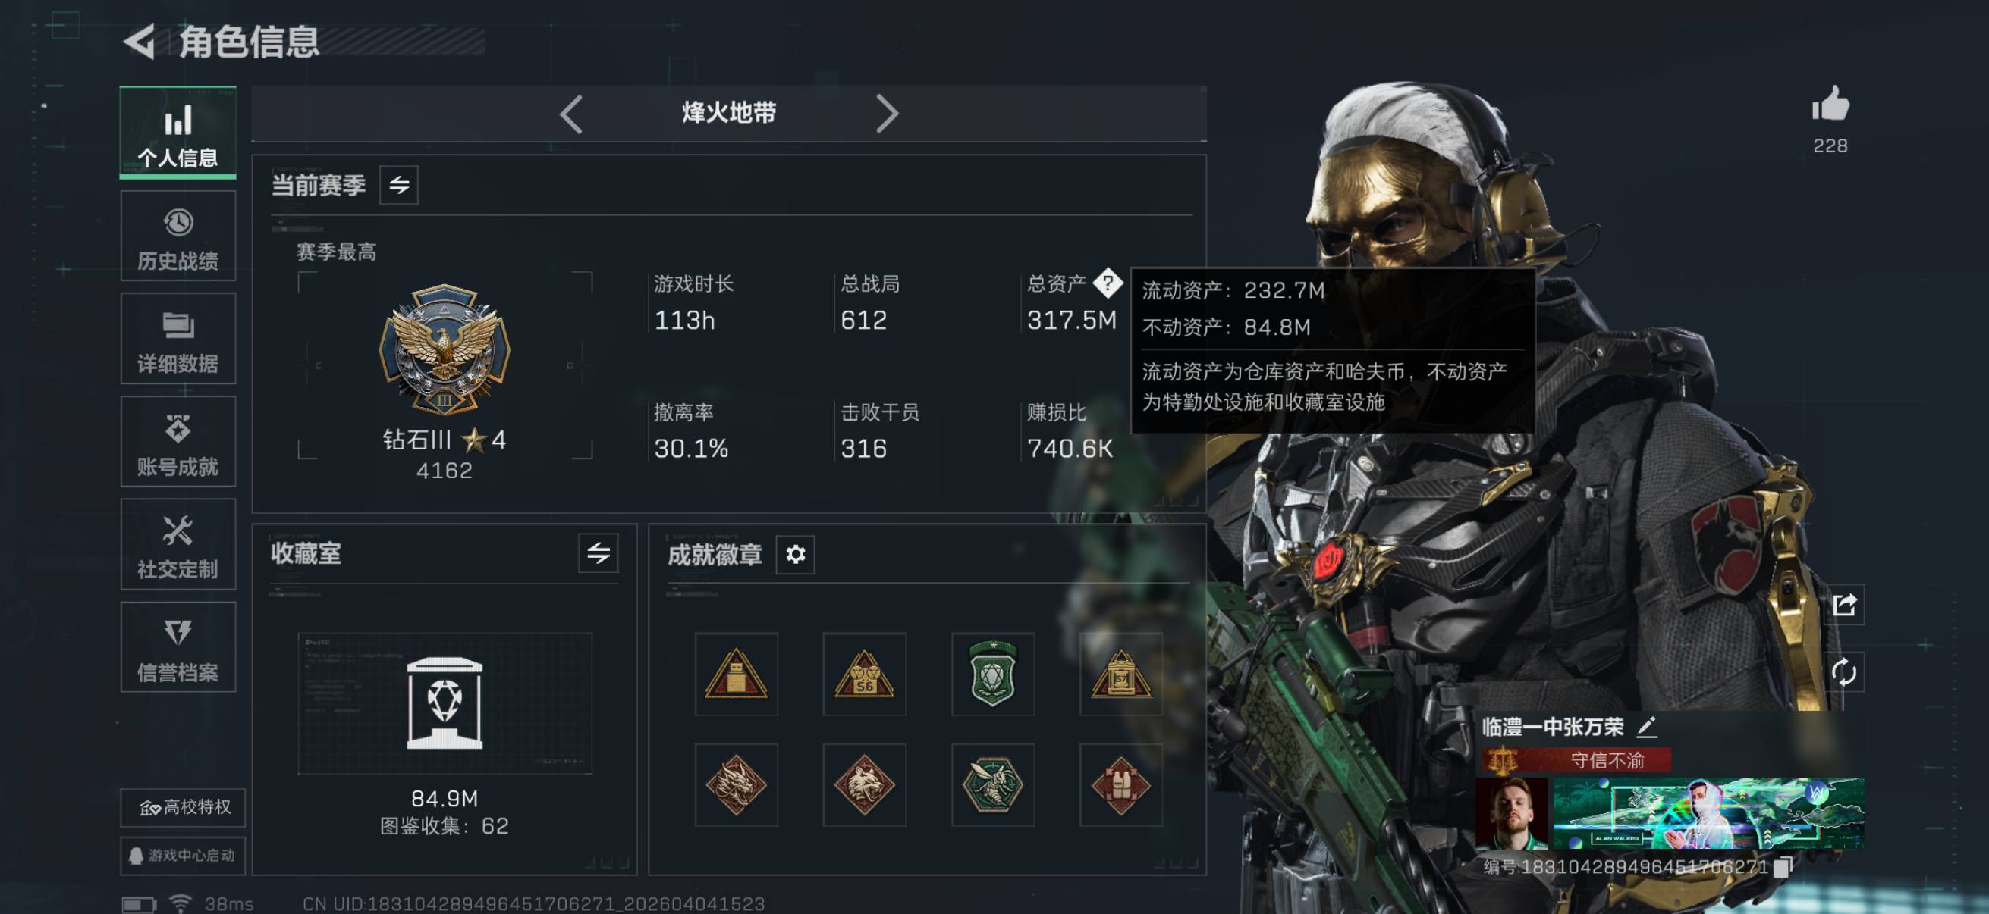Switch to next mode with right chevron
Viewport: 1989px width, 914px height.
point(888,114)
